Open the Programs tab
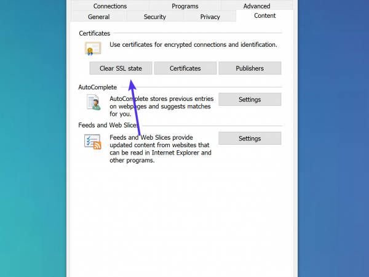 pos(184,6)
